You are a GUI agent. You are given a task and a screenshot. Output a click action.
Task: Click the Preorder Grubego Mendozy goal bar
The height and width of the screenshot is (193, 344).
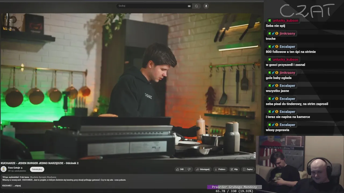(x=234, y=187)
